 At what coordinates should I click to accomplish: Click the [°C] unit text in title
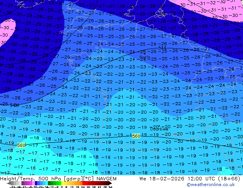[88, 178]
